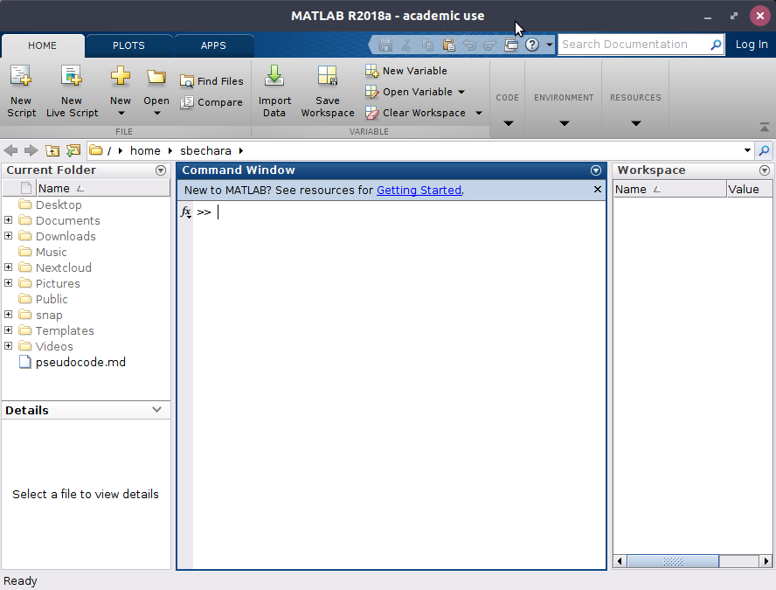
Task: Open the Getting Started link
Action: (x=419, y=190)
